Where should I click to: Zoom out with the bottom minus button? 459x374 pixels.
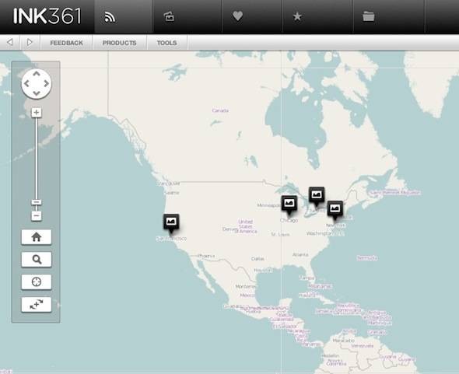(x=37, y=216)
